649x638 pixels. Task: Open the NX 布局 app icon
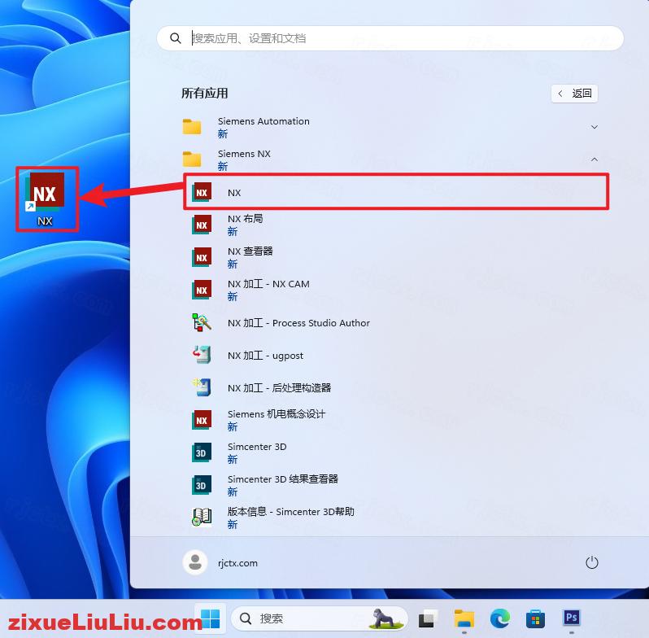pos(202,225)
